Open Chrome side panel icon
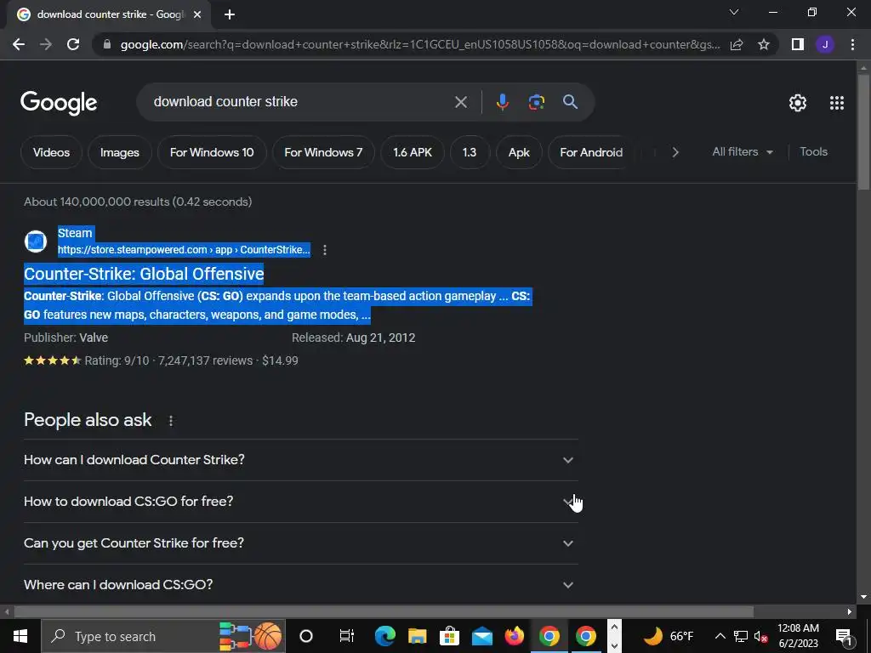The height and width of the screenshot is (653, 871). click(798, 44)
